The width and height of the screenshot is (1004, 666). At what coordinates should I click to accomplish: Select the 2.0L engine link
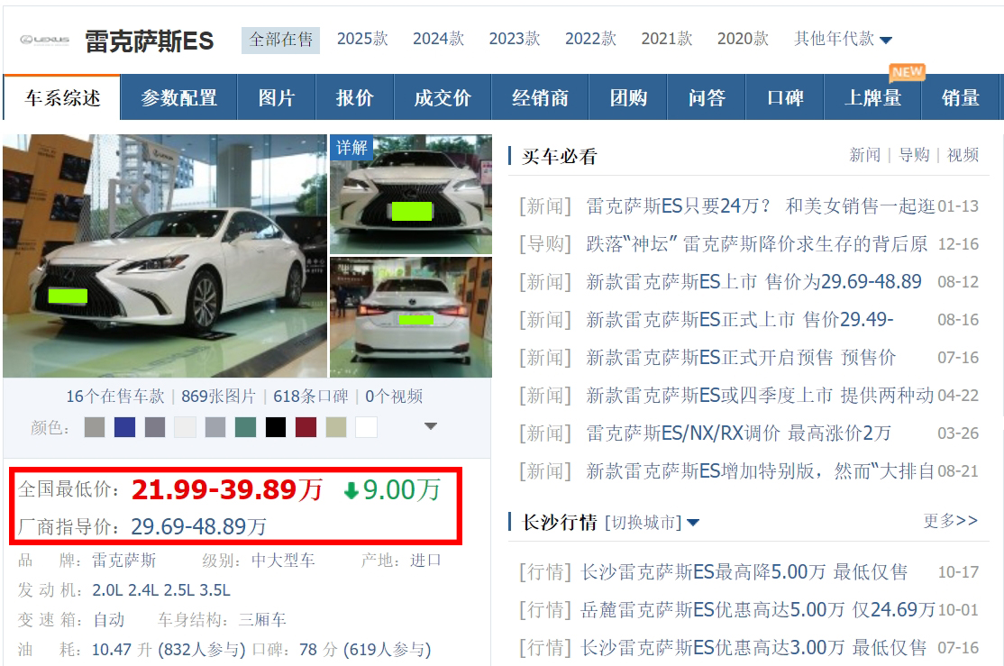click(x=107, y=589)
